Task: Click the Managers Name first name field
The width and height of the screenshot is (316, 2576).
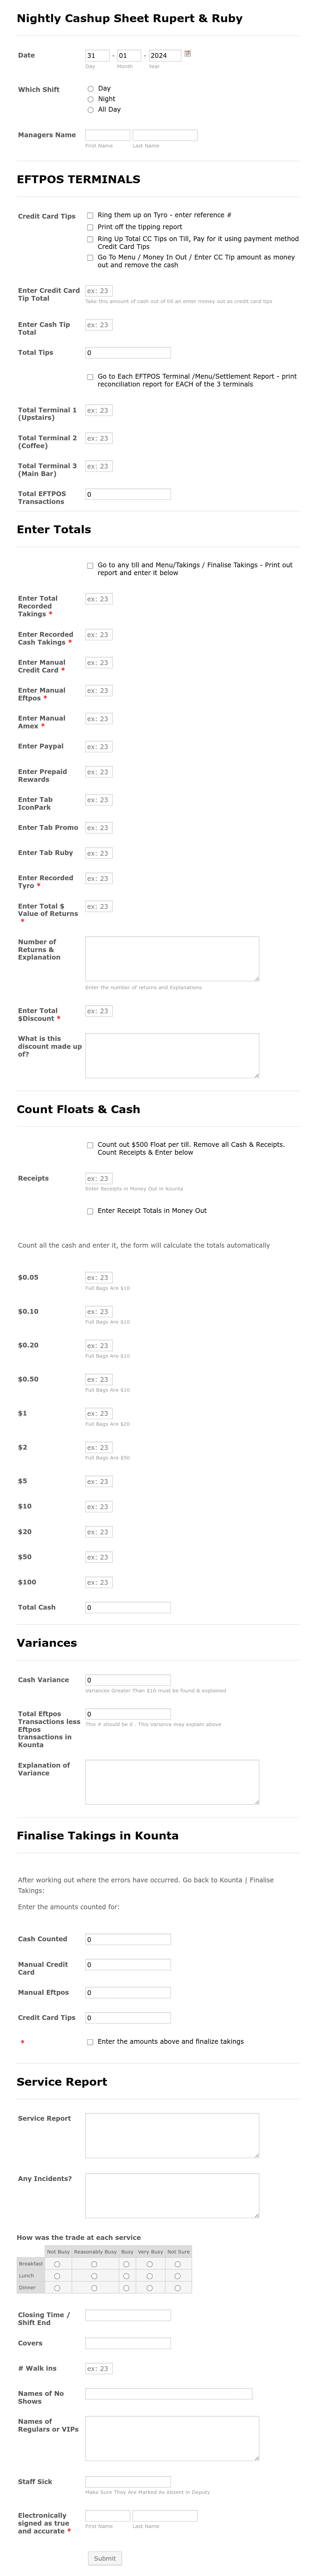Action: [x=108, y=135]
